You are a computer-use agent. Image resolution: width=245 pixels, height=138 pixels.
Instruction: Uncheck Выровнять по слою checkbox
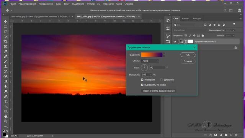142,85
